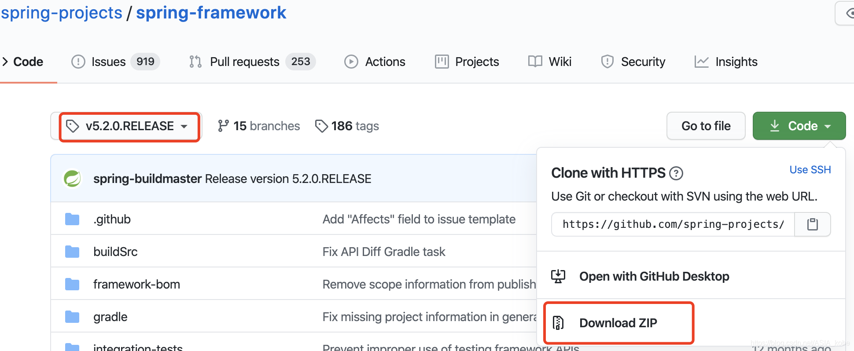
Task: Open the Add "Affects" field commit message
Action: point(419,219)
